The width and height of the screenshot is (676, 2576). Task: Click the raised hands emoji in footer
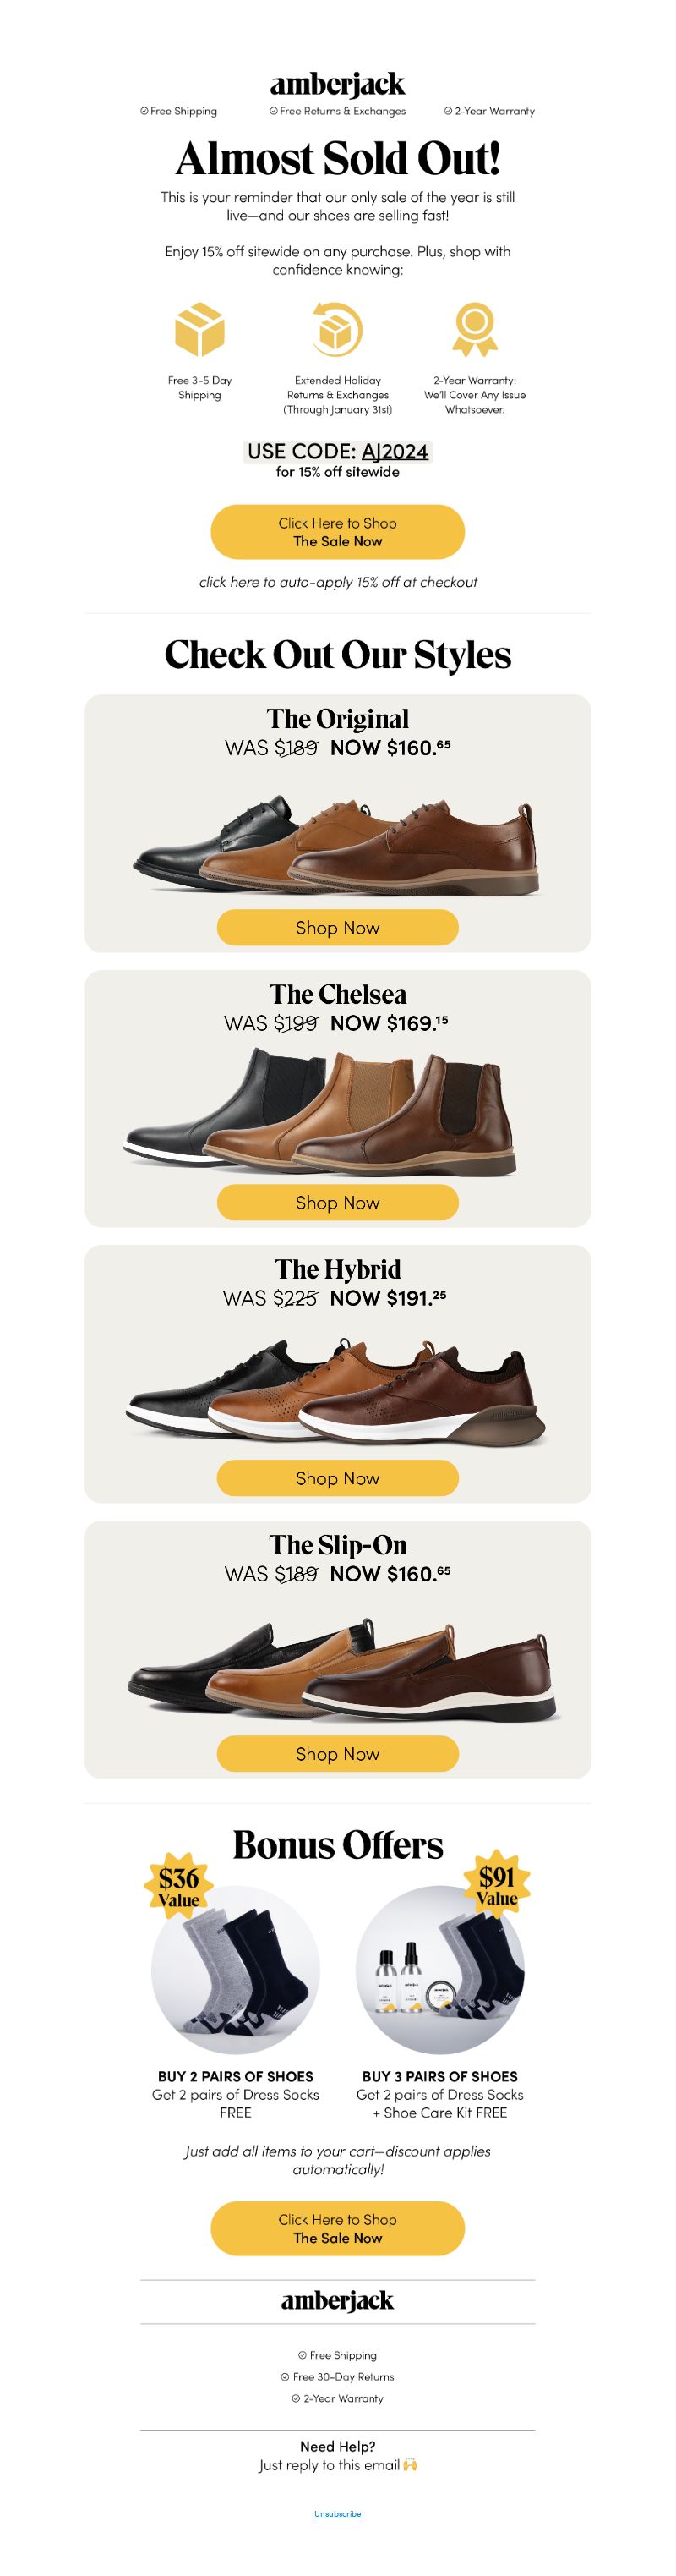click(409, 2464)
